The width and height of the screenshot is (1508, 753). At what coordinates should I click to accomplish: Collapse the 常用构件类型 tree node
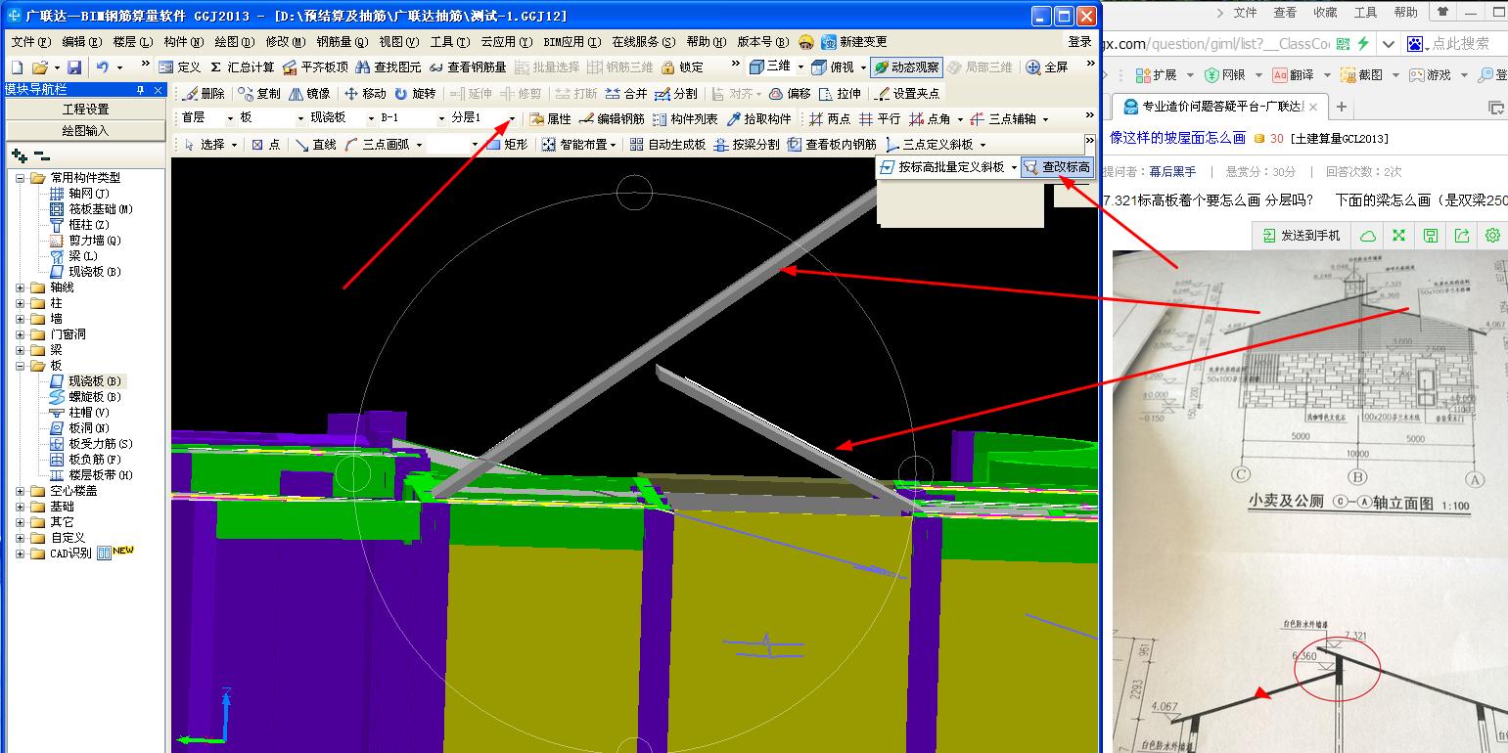coord(22,178)
